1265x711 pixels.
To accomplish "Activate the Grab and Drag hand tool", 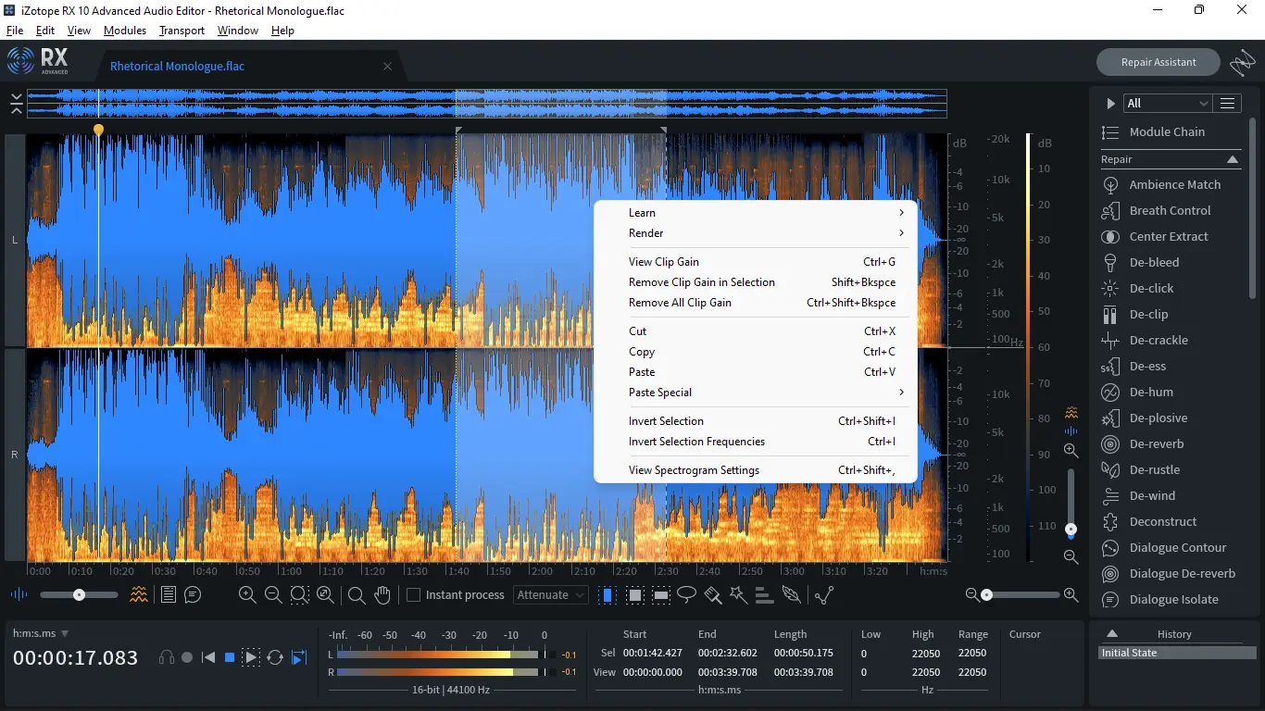I will [382, 595].
